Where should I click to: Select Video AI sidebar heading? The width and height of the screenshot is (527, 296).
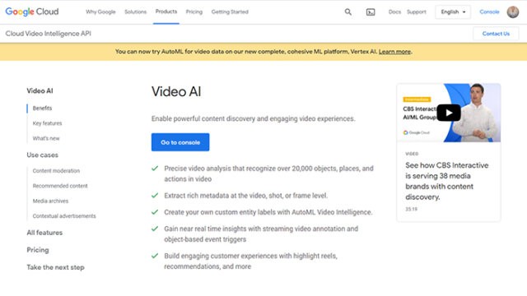[40, 90]
